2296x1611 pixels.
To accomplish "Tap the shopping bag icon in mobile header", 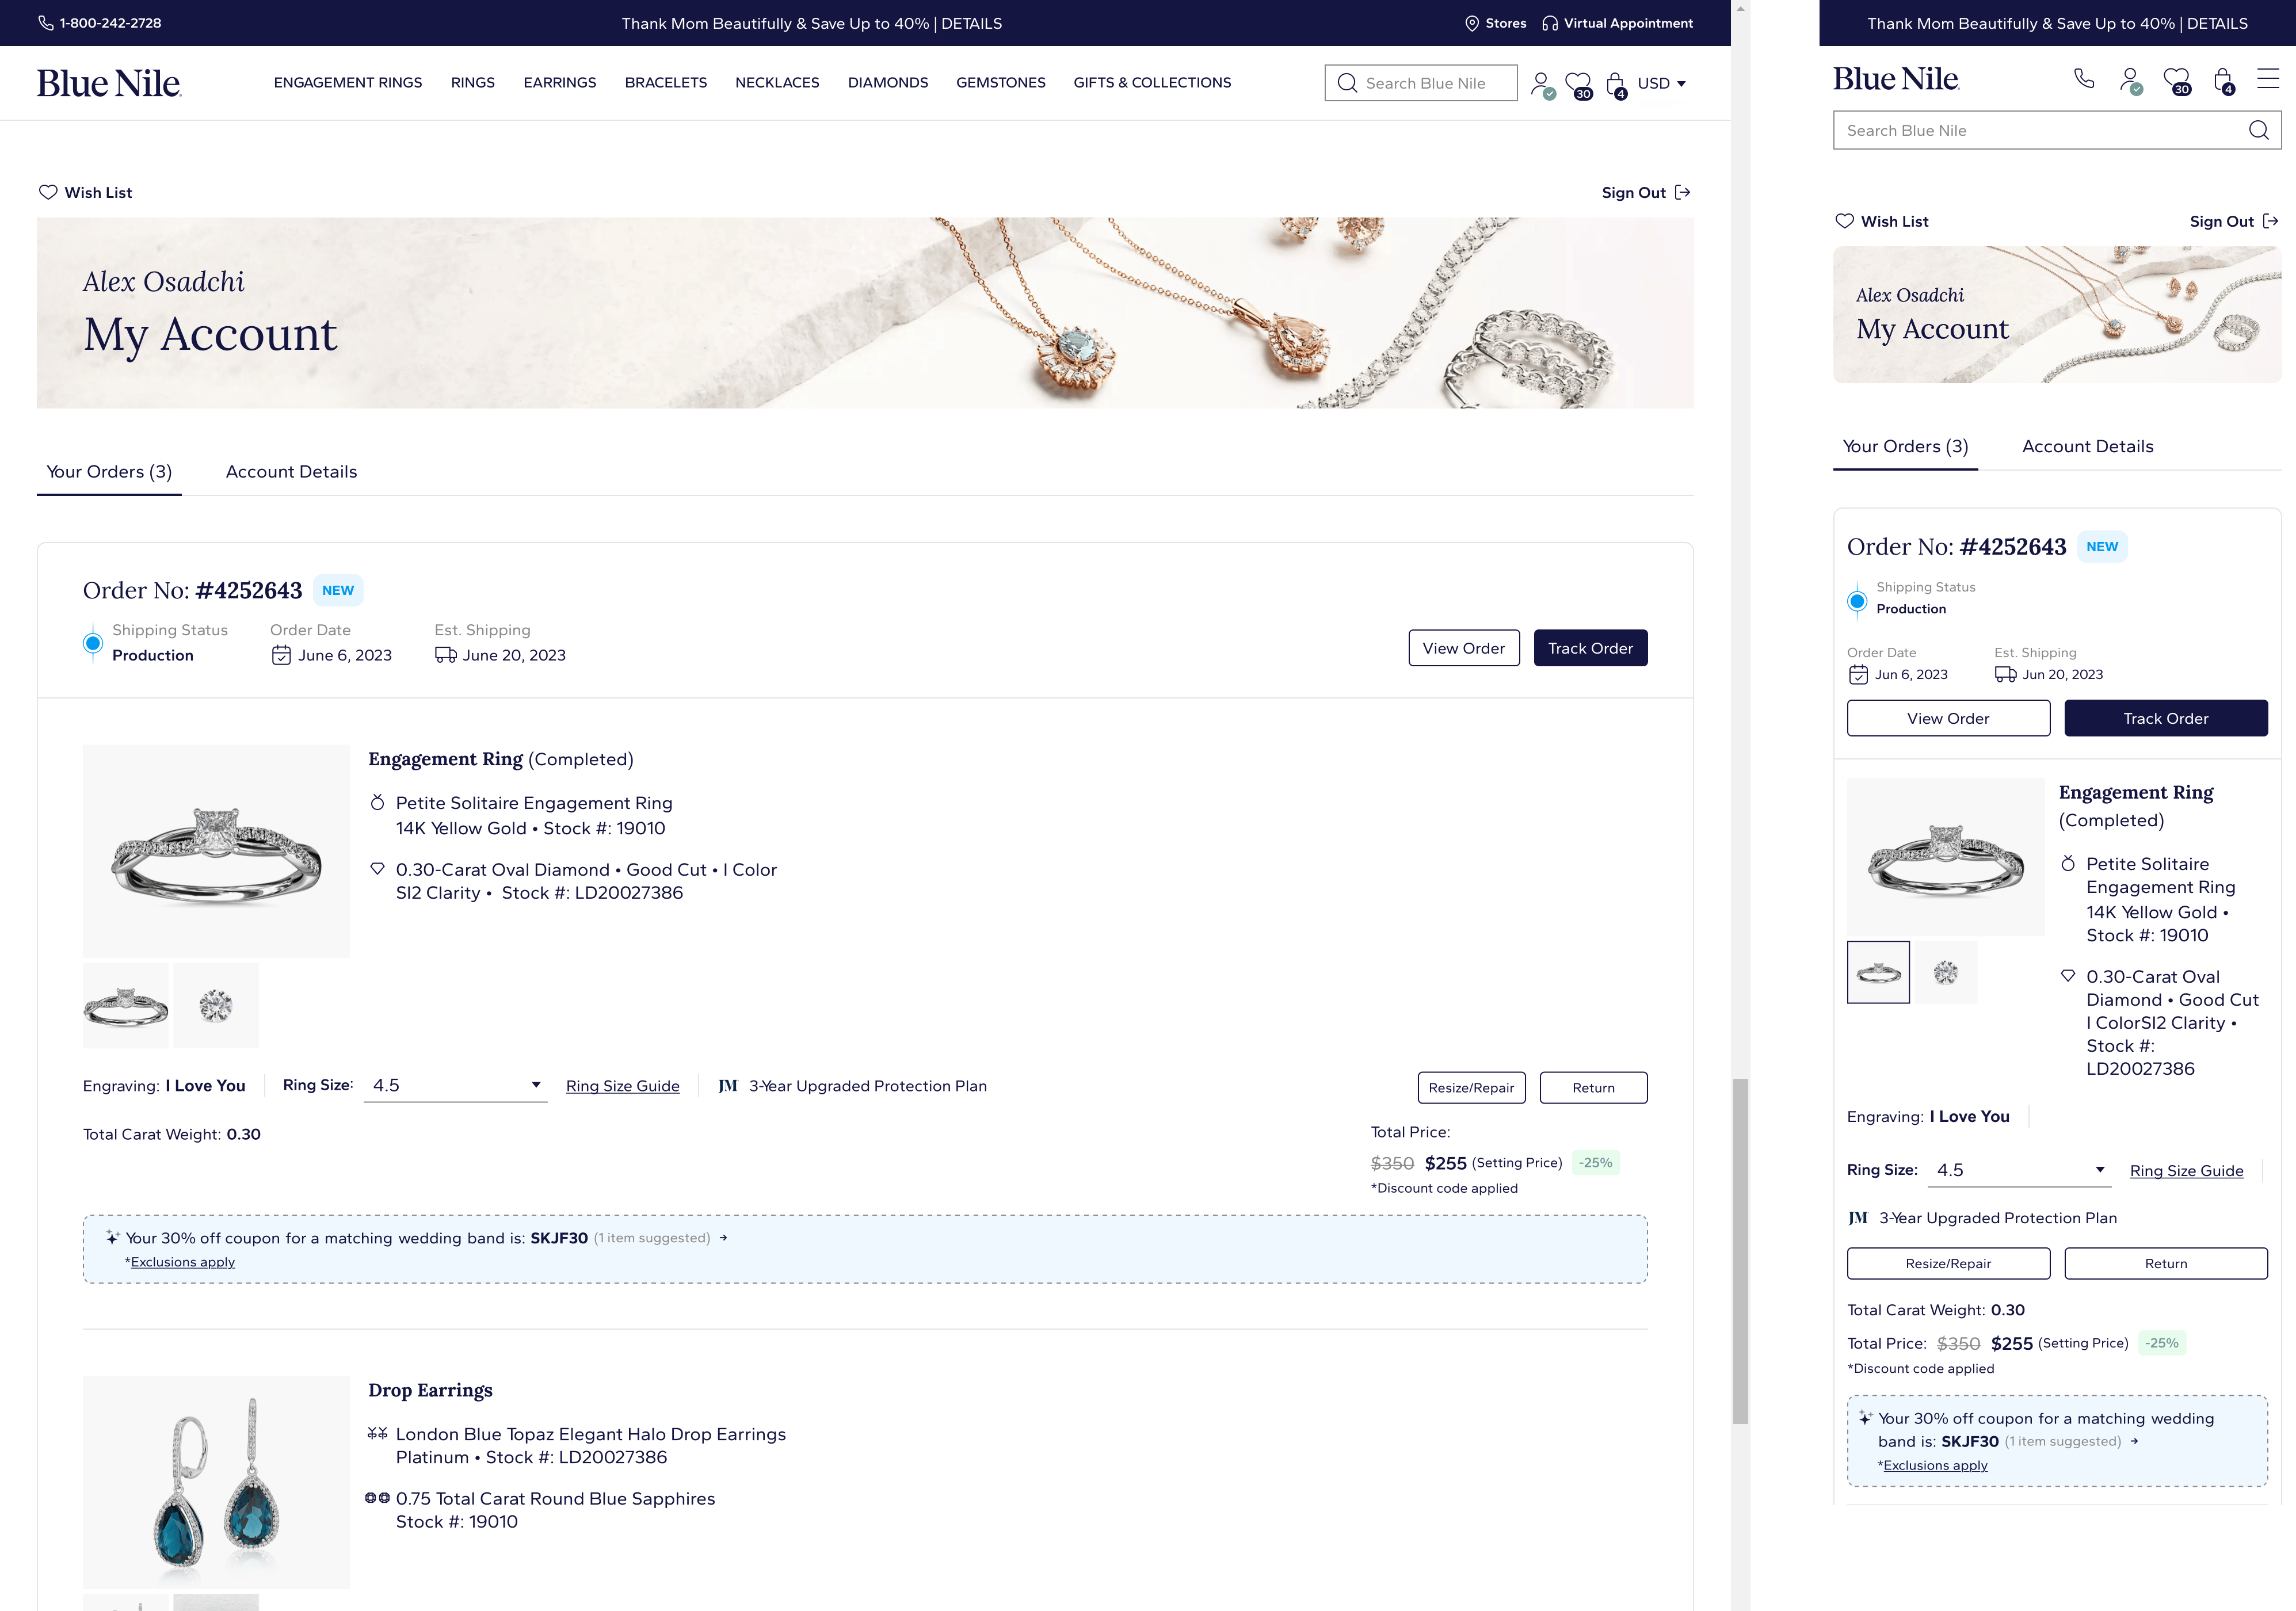I will point(2223,80).
